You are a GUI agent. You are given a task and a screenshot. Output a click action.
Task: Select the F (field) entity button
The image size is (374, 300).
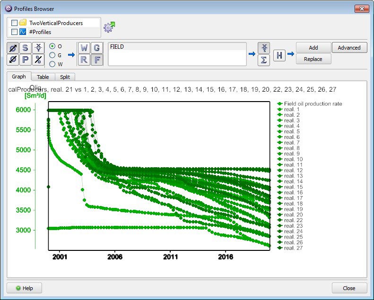pos(97,60)
